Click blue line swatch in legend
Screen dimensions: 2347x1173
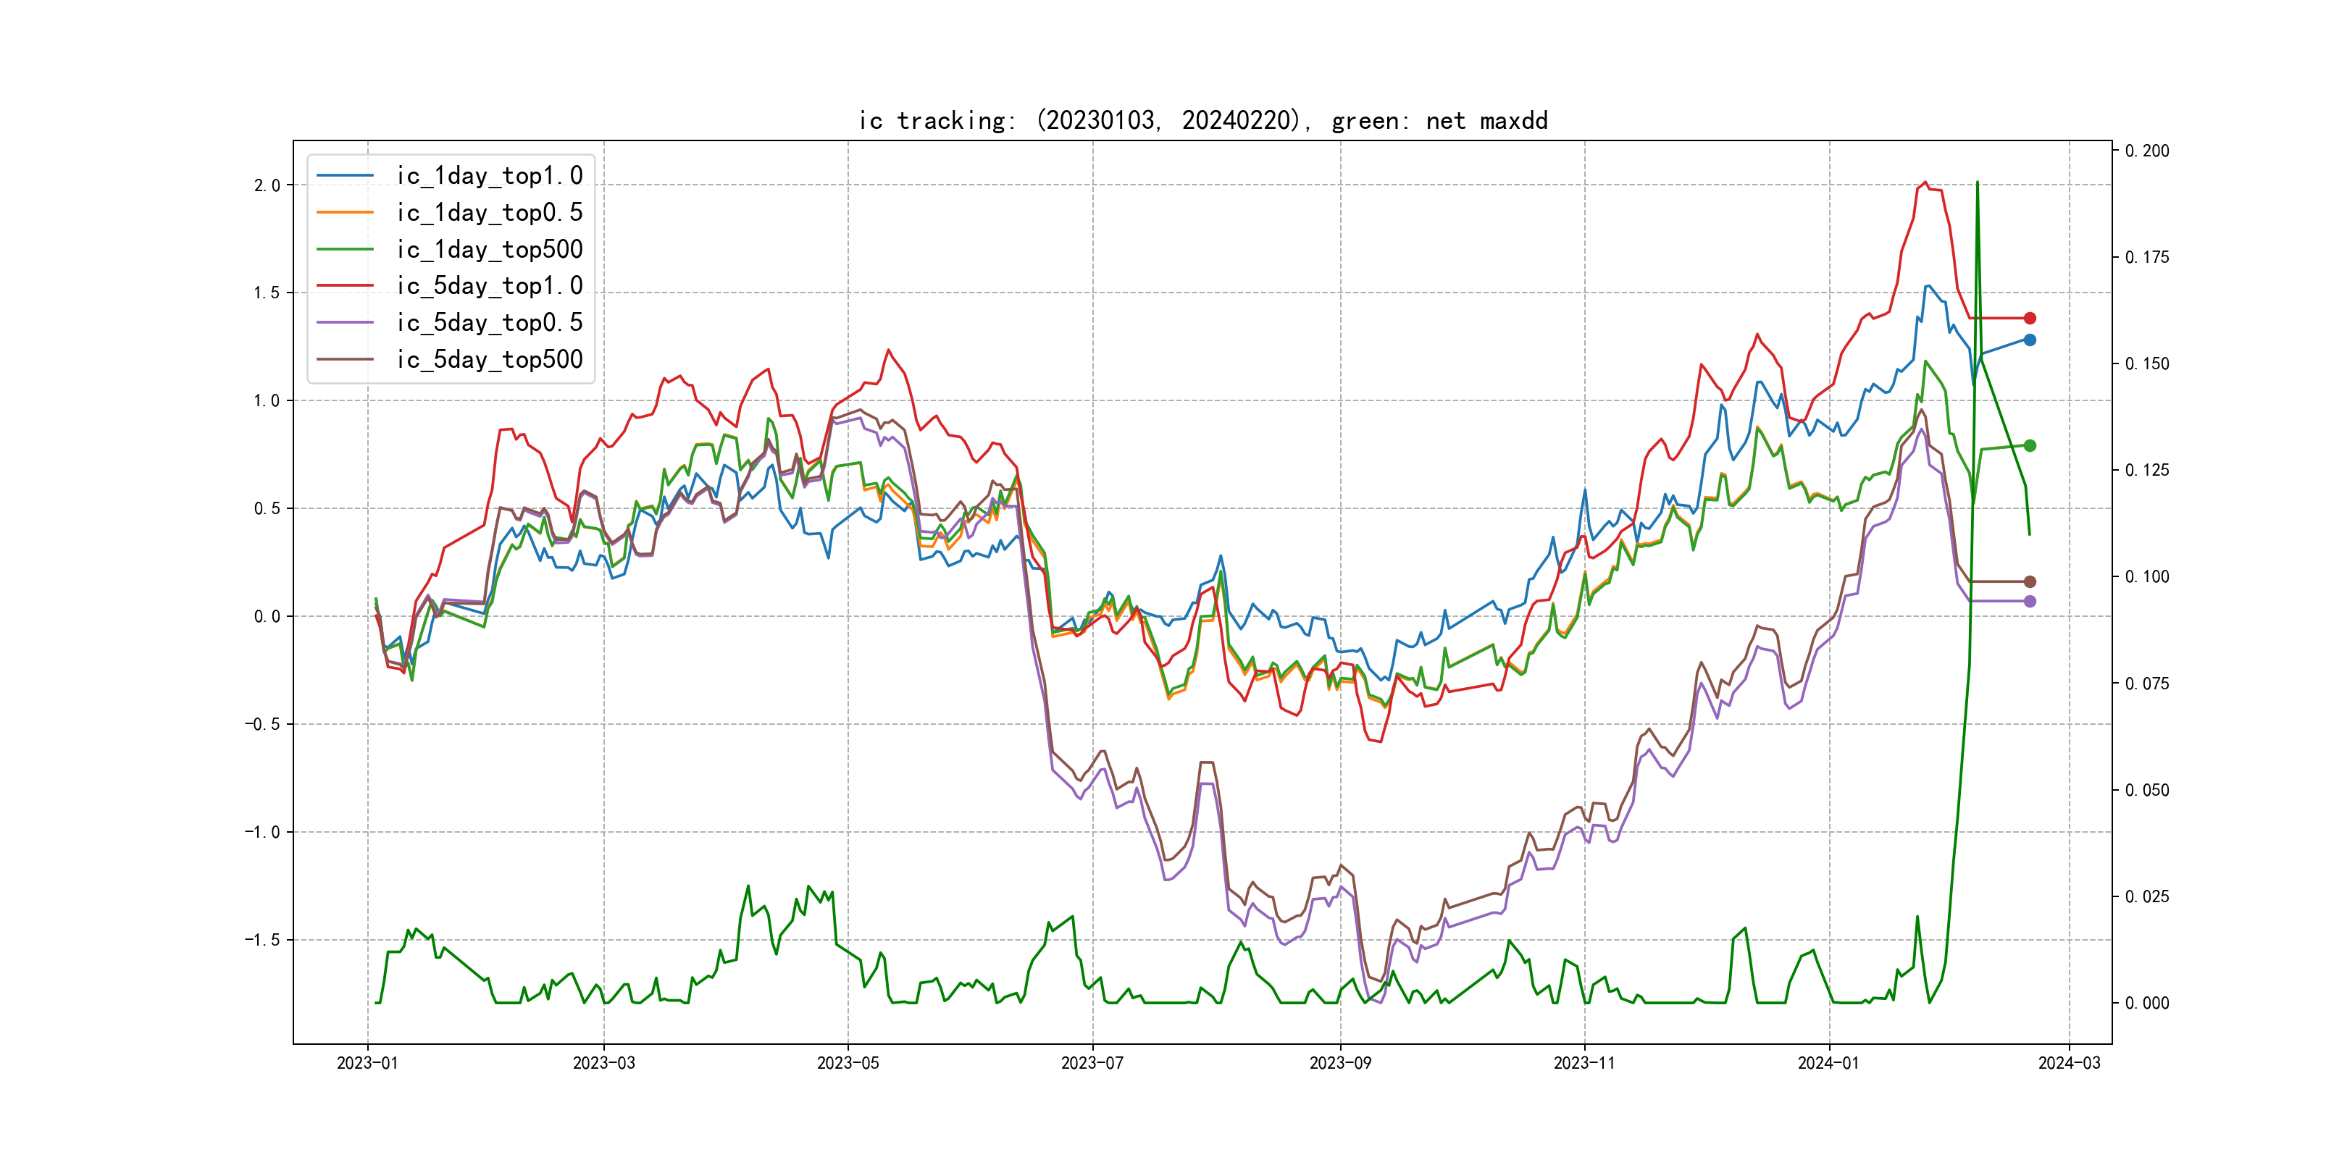(x=344, y=176)
